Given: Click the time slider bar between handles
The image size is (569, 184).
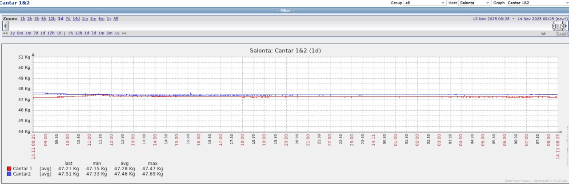Looking at the screenshot, I should (x=558, y=26).
